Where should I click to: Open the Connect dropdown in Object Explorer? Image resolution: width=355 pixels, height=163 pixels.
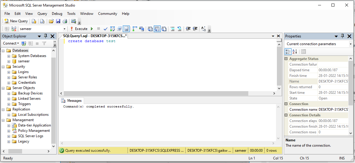click(11, 43)
